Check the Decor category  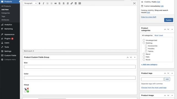[x=144, y=54]
